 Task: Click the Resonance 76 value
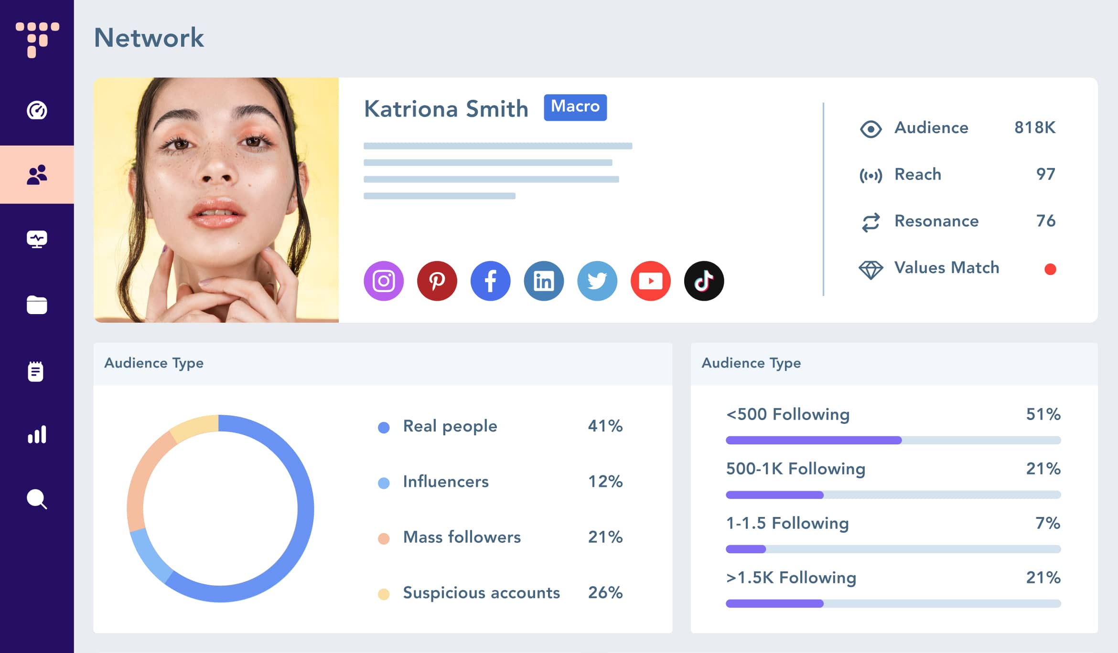[1046, 221]
